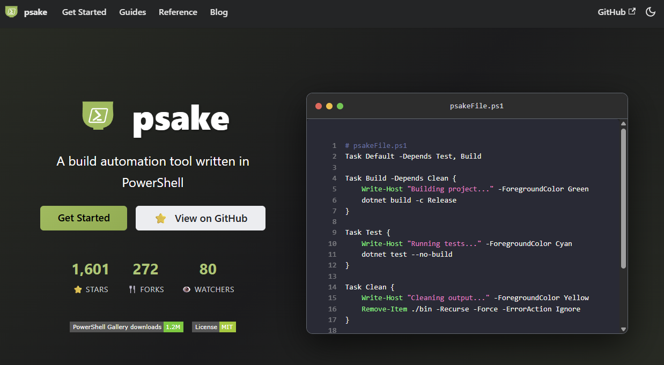Image resolution: width=664 pixels, height=365 pixels.
Task: Click the "dotnet test --no-build" line
Action: coord(407,255)
